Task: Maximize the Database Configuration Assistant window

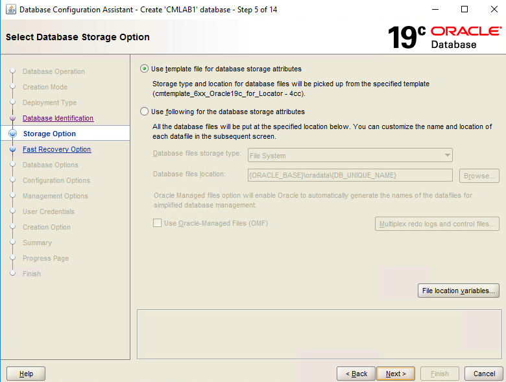Action: click(x=464, y=9)
